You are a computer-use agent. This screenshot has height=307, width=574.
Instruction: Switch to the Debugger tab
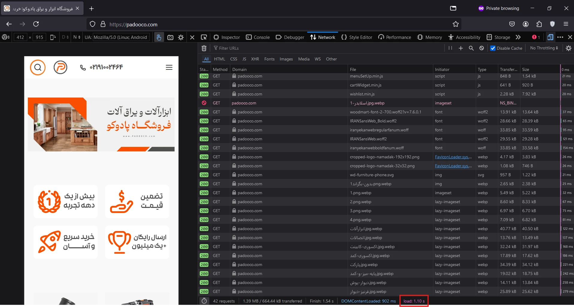290,37
